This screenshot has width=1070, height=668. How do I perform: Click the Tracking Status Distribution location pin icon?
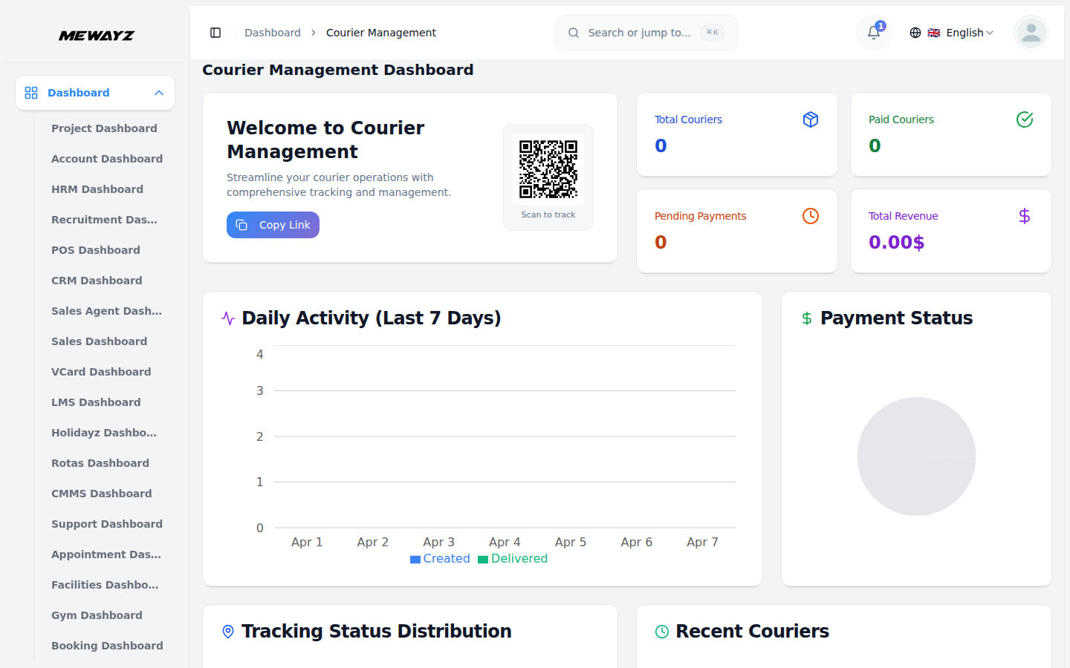(x=227, y=631)
